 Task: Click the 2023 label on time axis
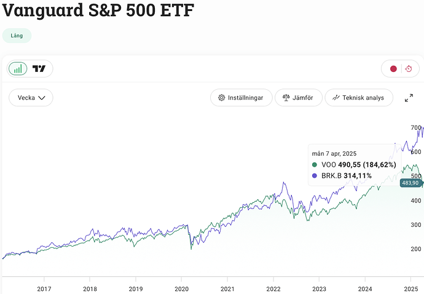point(319,288)
